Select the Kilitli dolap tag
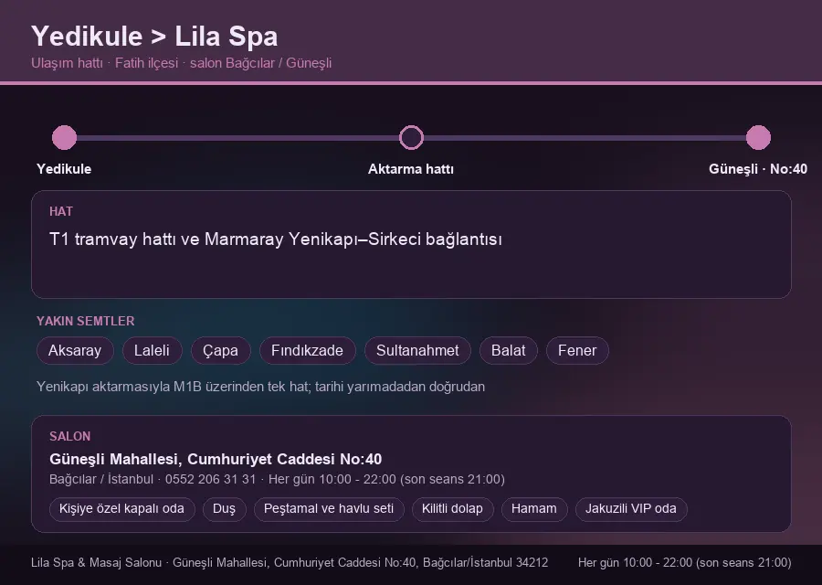The width and height of the screenshot is (822, 585). 452,509
